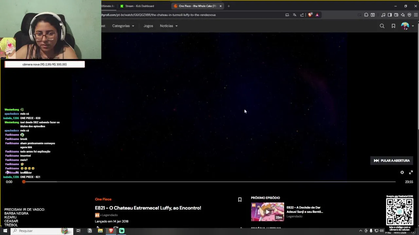Switch to the Stream – Kick Dashboard tab
The image size is (419, 235).
point(139,6)
